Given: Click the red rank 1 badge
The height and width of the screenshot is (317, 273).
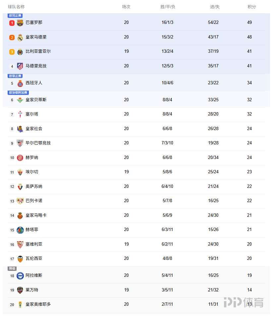Looking at the screenshot, I should click(x=12, y=23).
